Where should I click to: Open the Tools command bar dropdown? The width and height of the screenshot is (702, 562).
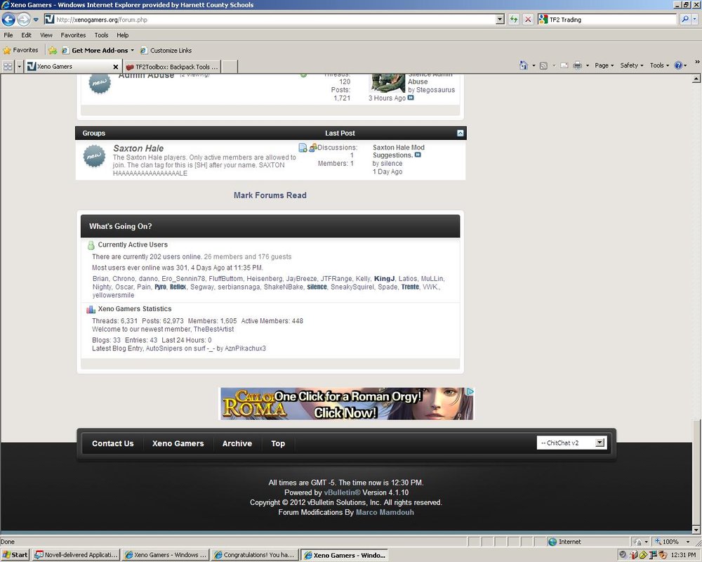[x=659, y=65]
